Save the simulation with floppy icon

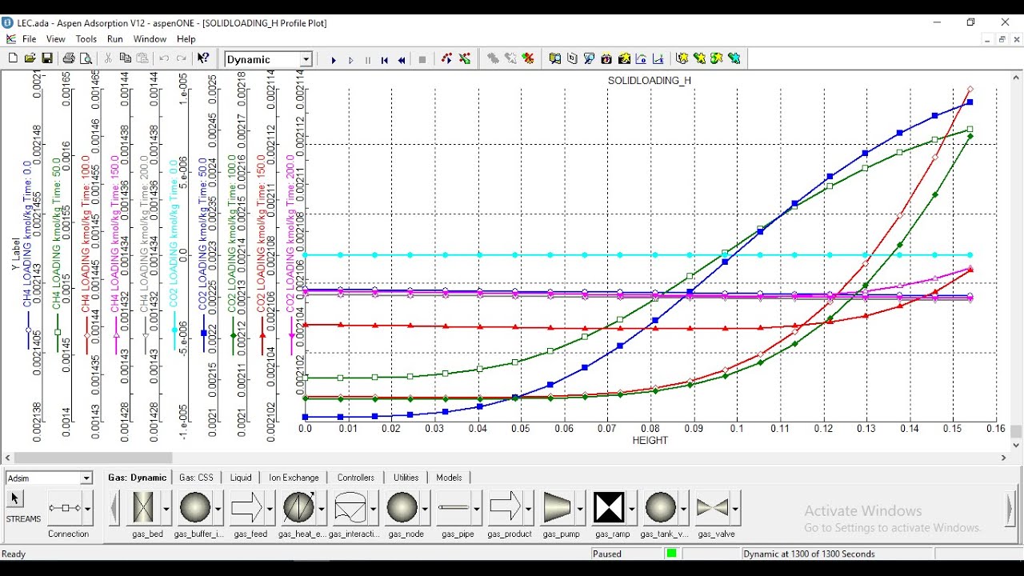[47, 58]
